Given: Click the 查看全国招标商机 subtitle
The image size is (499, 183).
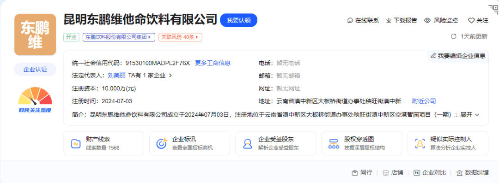Looking at the screenshot, I should coord(192,148).
